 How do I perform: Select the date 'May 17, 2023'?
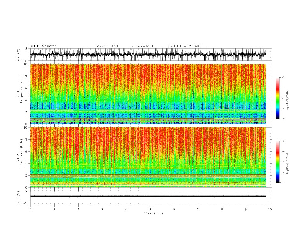pos(107,46)
